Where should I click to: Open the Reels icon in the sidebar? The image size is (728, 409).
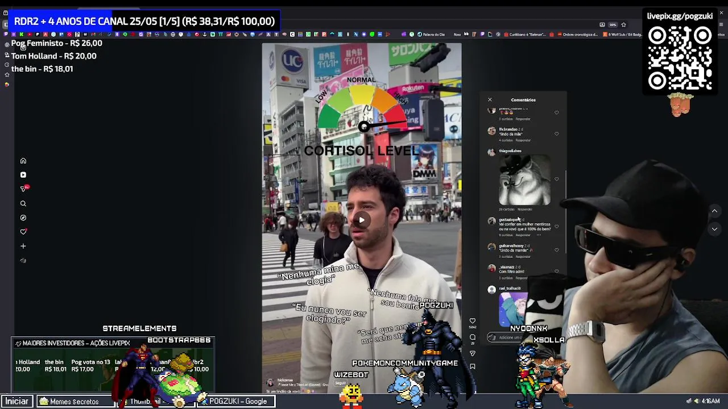click(x=23, y=175)
